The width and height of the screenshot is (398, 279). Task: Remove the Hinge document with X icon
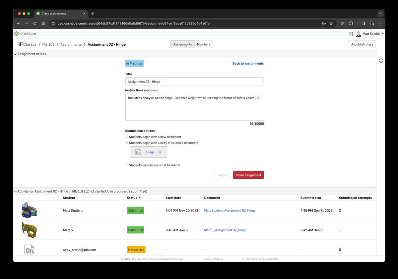160,152
